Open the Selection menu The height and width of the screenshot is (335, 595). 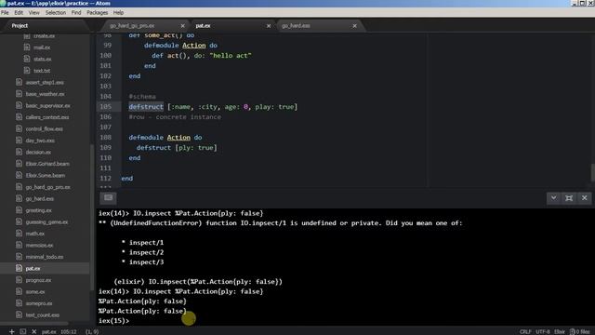56,12
